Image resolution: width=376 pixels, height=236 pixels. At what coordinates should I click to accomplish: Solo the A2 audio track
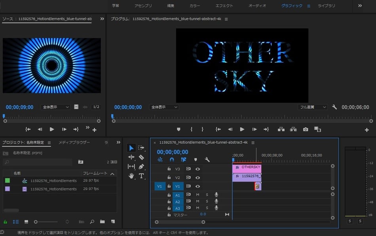pyautogui.click(x=207, y=201)
